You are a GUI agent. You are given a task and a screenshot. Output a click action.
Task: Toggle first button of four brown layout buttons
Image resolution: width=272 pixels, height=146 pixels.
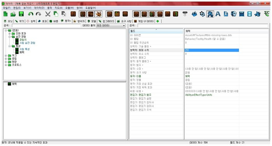136,14
